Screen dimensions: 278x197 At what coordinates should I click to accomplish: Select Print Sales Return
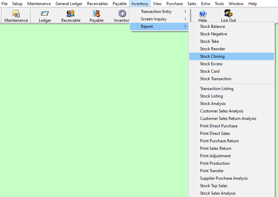pyautogui.click(x=231, y=148)
